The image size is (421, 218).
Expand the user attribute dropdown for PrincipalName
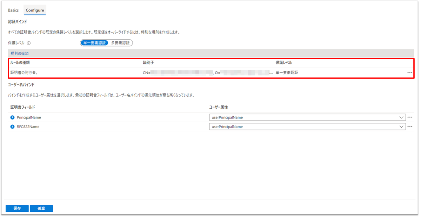coord(401,117)
